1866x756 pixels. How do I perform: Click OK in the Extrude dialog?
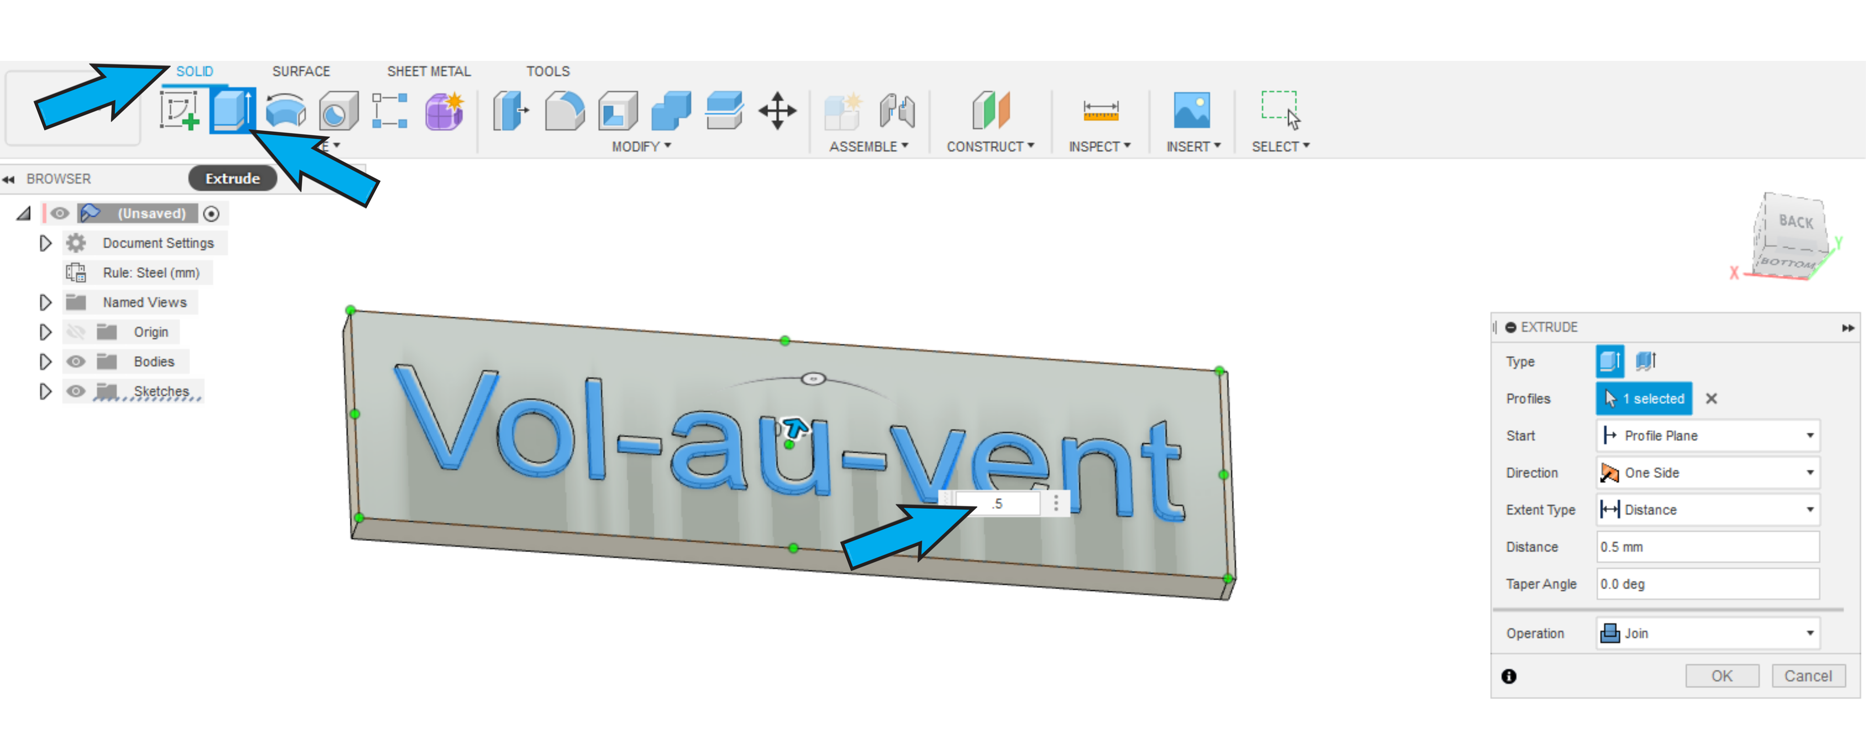1721,676
